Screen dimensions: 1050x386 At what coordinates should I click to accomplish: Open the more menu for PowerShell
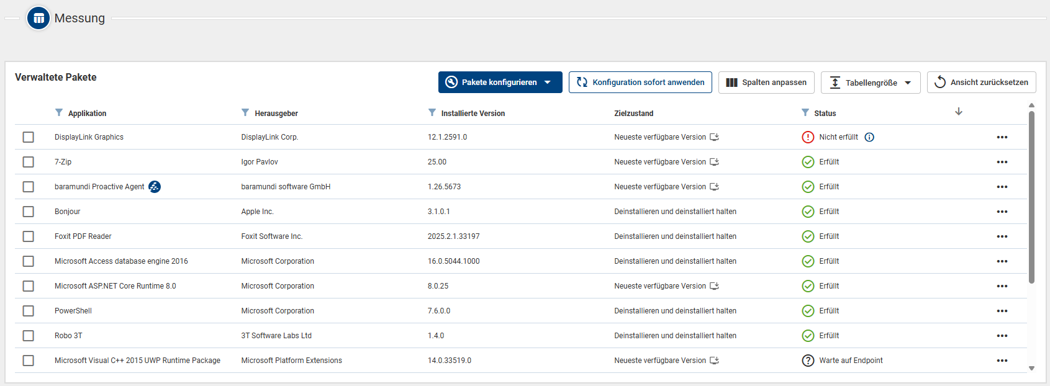(x=1002, y=311)
